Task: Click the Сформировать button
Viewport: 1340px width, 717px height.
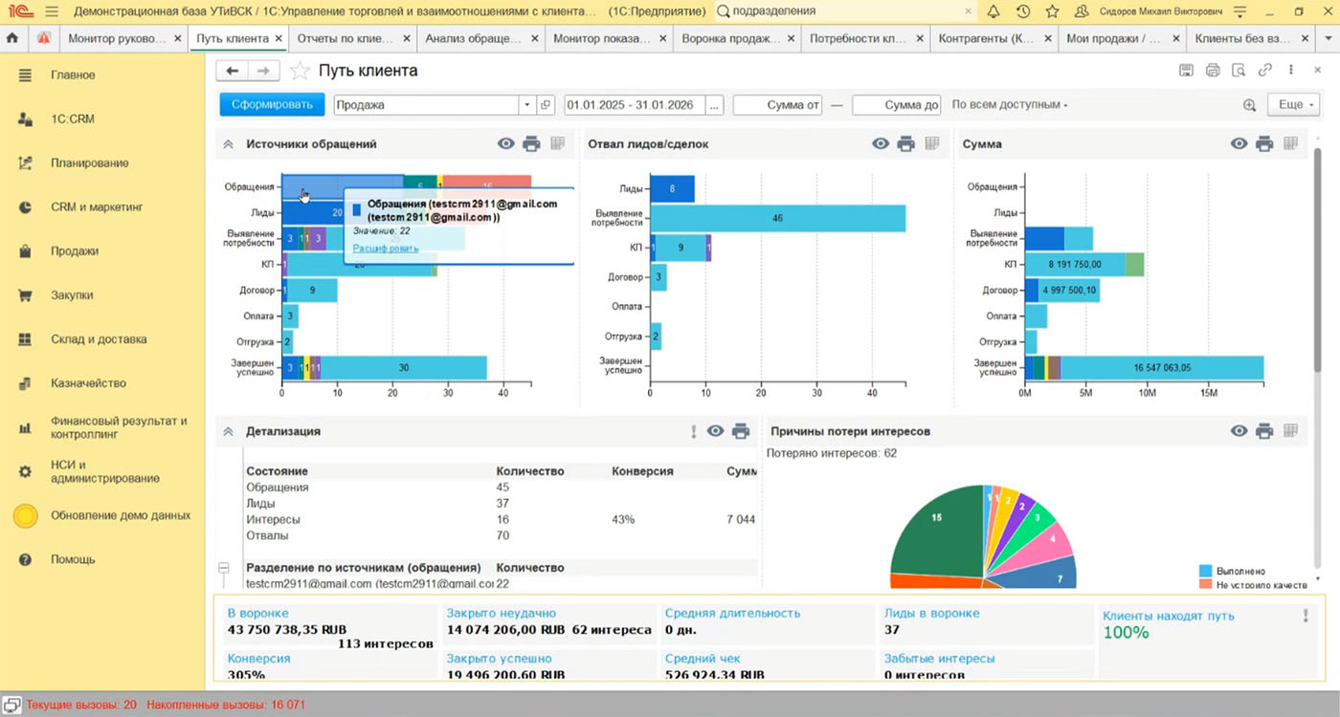Action: (x=272, y=105)
